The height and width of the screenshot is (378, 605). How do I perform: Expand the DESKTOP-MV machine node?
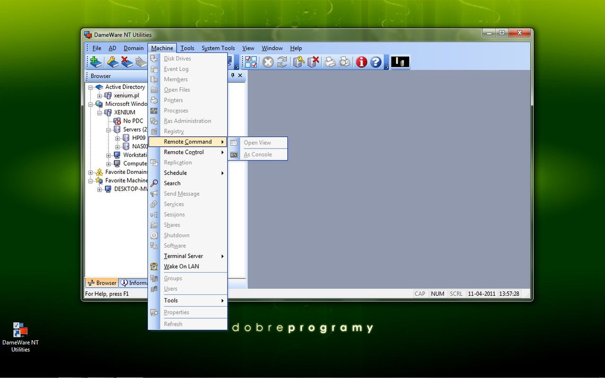pos(100,189)
